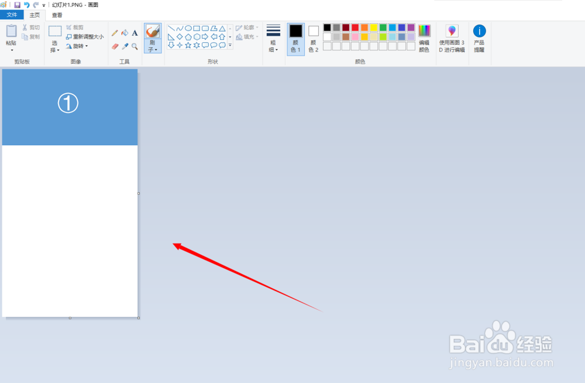Click the rectangular Select tool icon
The image size is (585, 383).
[55, 32]
